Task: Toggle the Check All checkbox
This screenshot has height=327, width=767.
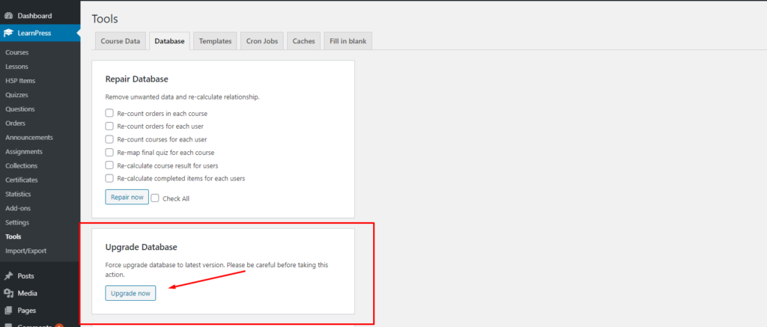Action: click(x=155, y=198)
